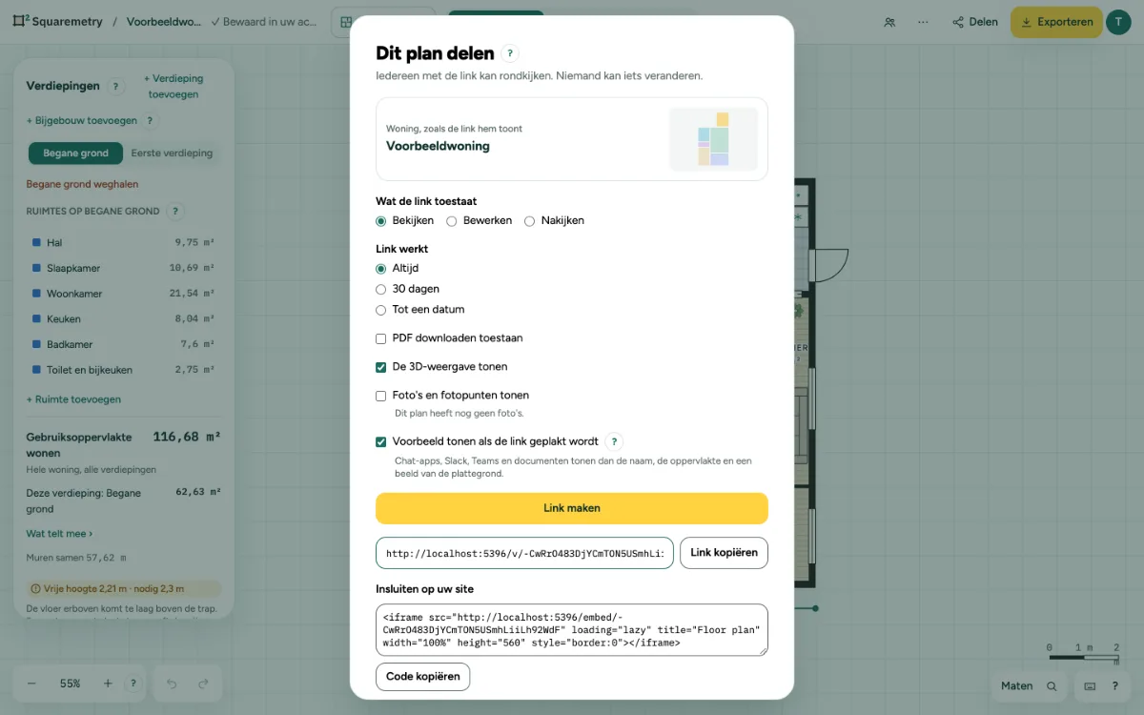Open help for Voorbeeld tonen option

point(615,441)
